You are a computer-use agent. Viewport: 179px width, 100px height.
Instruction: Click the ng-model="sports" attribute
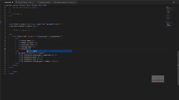53,24
